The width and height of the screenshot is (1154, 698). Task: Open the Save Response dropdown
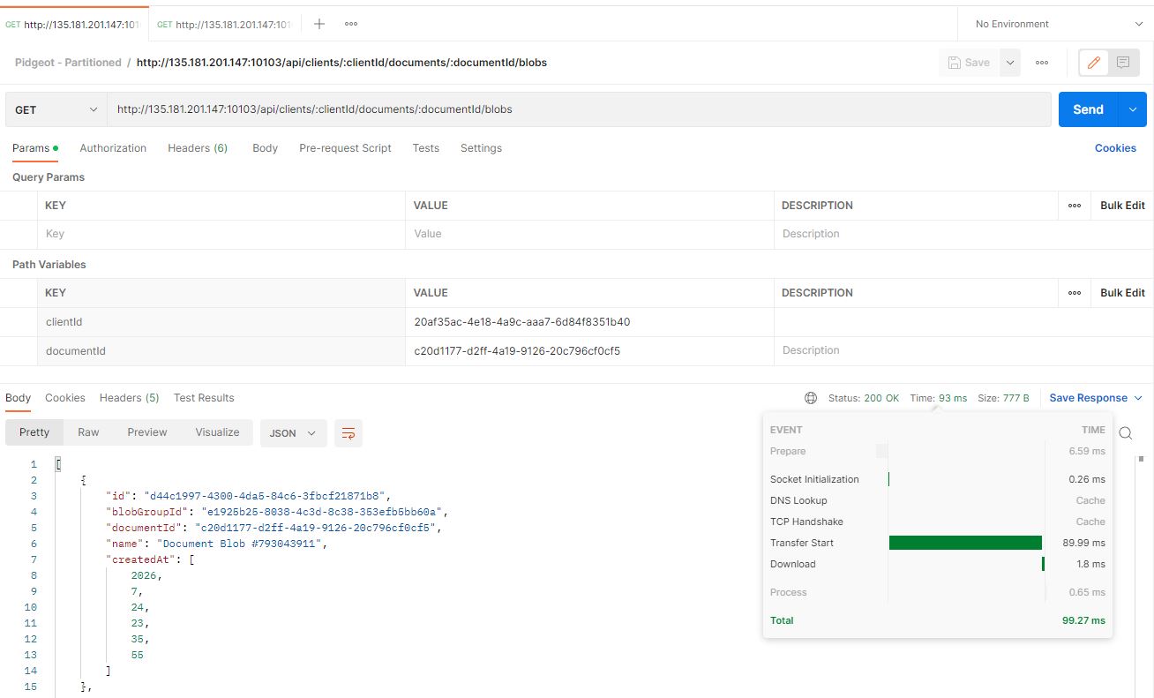click(1096, 398)
